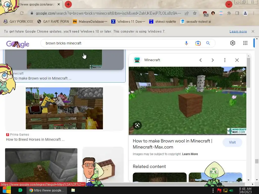Open Google quick settings gear
Viewport: 259px width, 194px height.
tap(233, 43)
